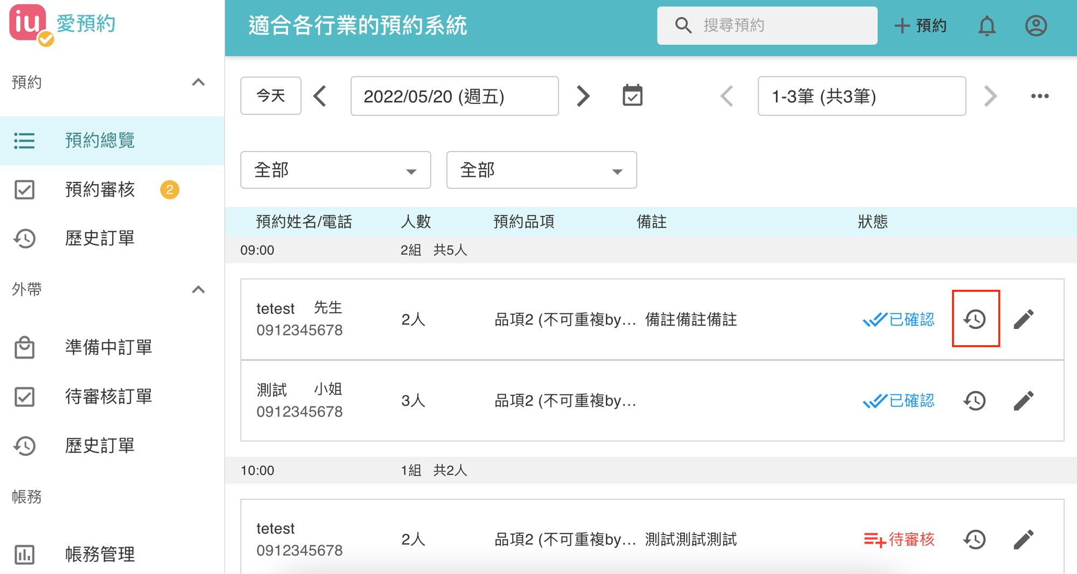View history for tetest 先生 booking
The width and height of the screenshot is (1077, 574).
[975, 319]
